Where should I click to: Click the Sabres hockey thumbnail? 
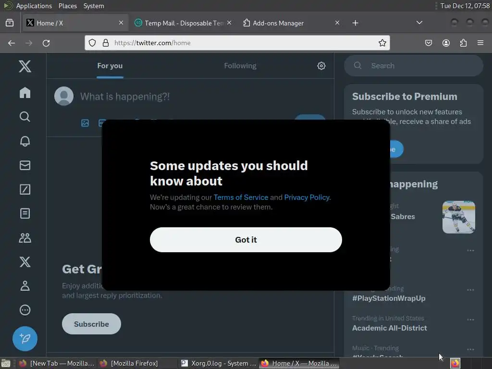click(x=458, y=217)
